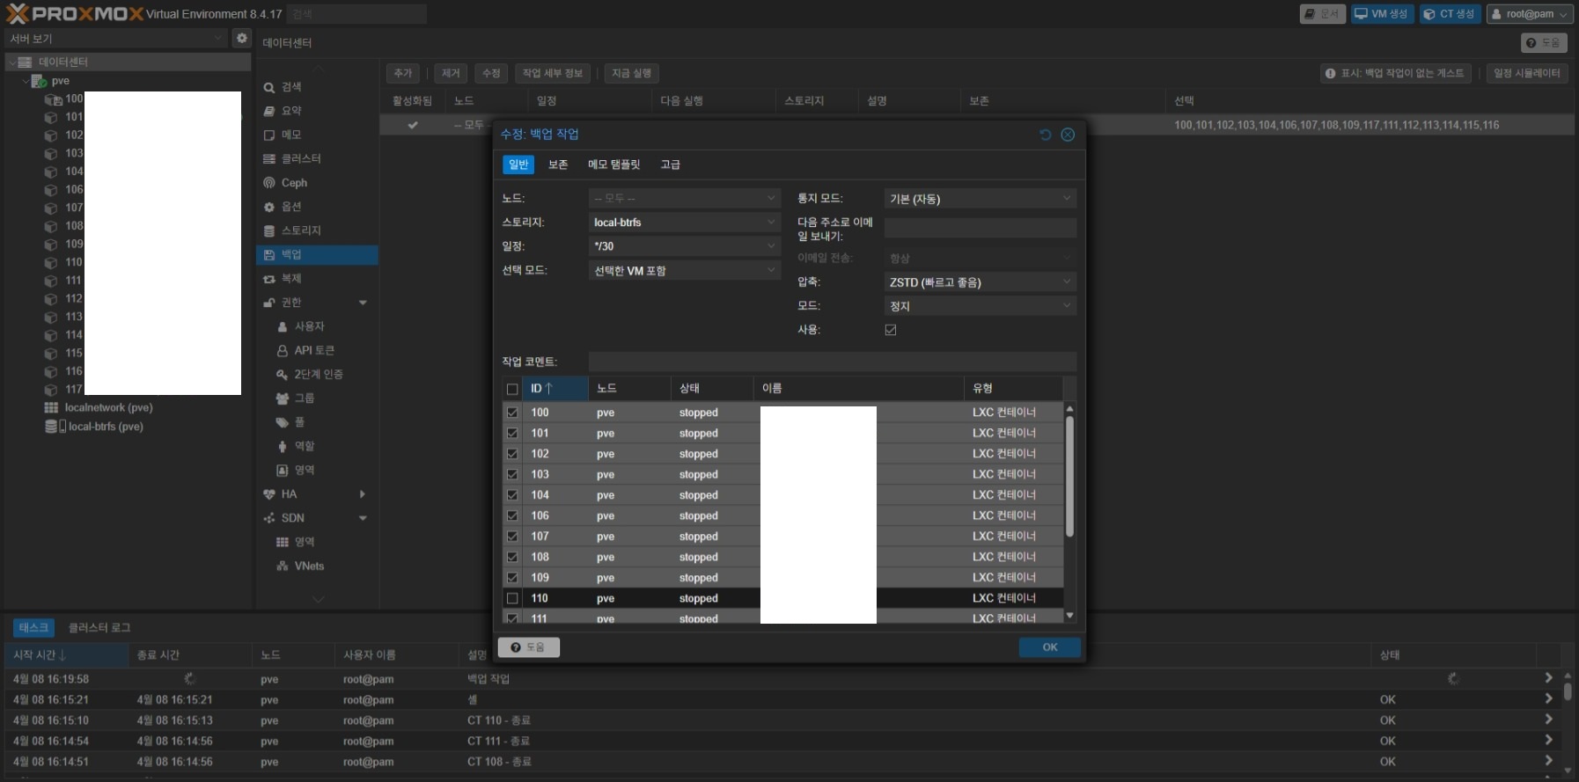Expand the storage local-btrfs dropdown
Viewport: 1579px width, 782px height.
[x=684, y=223]
